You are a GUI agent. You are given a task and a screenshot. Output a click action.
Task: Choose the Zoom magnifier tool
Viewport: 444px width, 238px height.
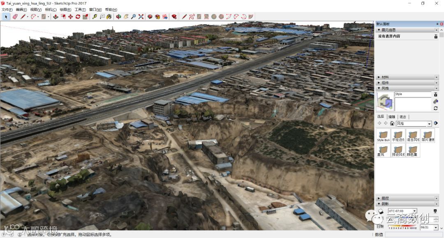pyautogui.click(x=133, y=17)
